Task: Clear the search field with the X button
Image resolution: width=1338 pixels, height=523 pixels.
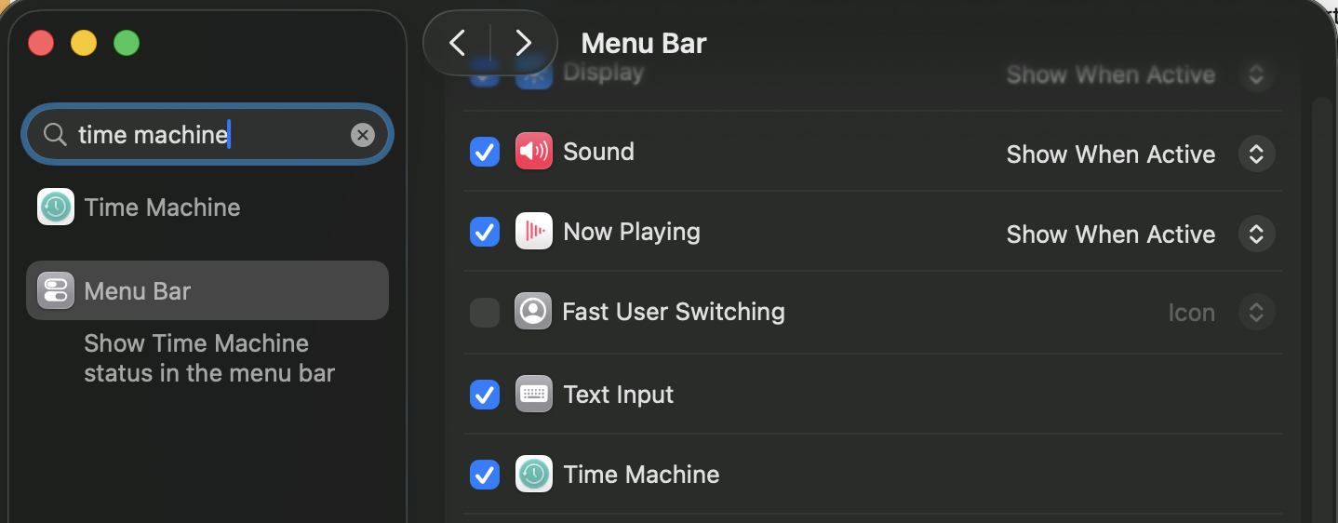Action: [362, 135]
